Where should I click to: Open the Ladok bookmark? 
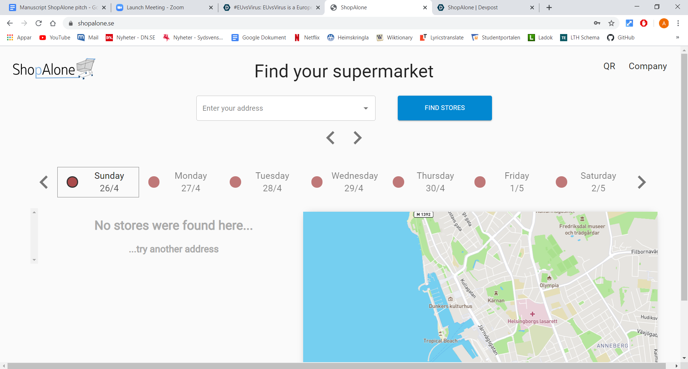click(x=540, y=38)
